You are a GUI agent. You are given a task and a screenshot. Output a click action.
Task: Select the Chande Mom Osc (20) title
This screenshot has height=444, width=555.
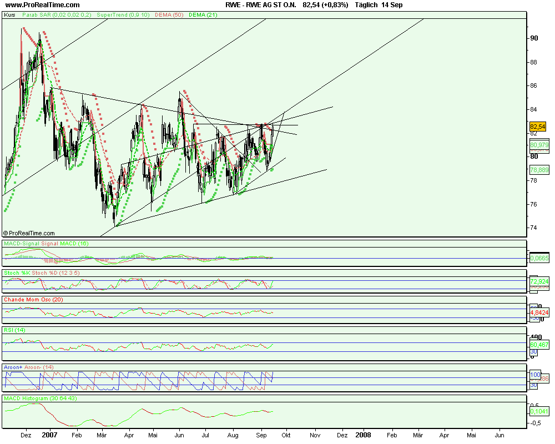coord(33,300)
